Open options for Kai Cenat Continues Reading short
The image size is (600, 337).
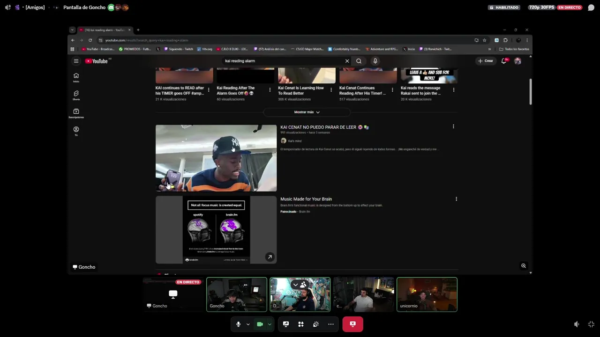(x=392, y=90)
